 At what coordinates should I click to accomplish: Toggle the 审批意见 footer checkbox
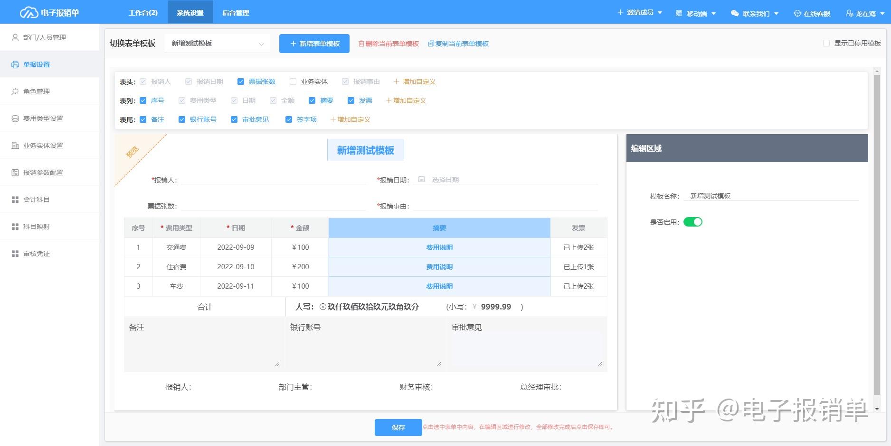tap(234, 119)
